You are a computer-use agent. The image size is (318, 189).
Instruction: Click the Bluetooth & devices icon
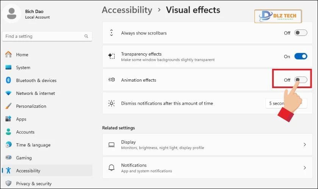click(8, 80)
